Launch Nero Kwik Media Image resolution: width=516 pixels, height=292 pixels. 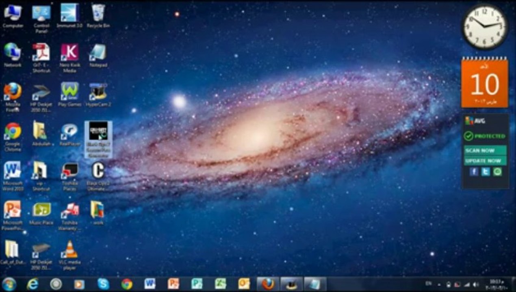pos(69,58)
